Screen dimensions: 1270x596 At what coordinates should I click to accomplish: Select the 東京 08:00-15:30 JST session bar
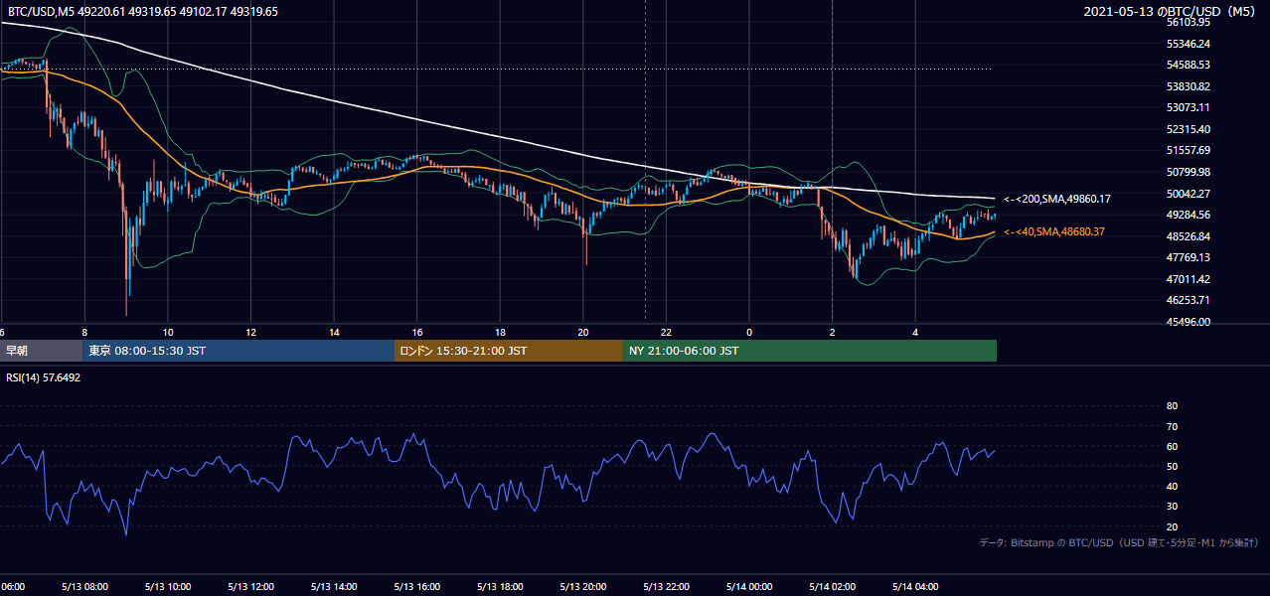(239, 351)
